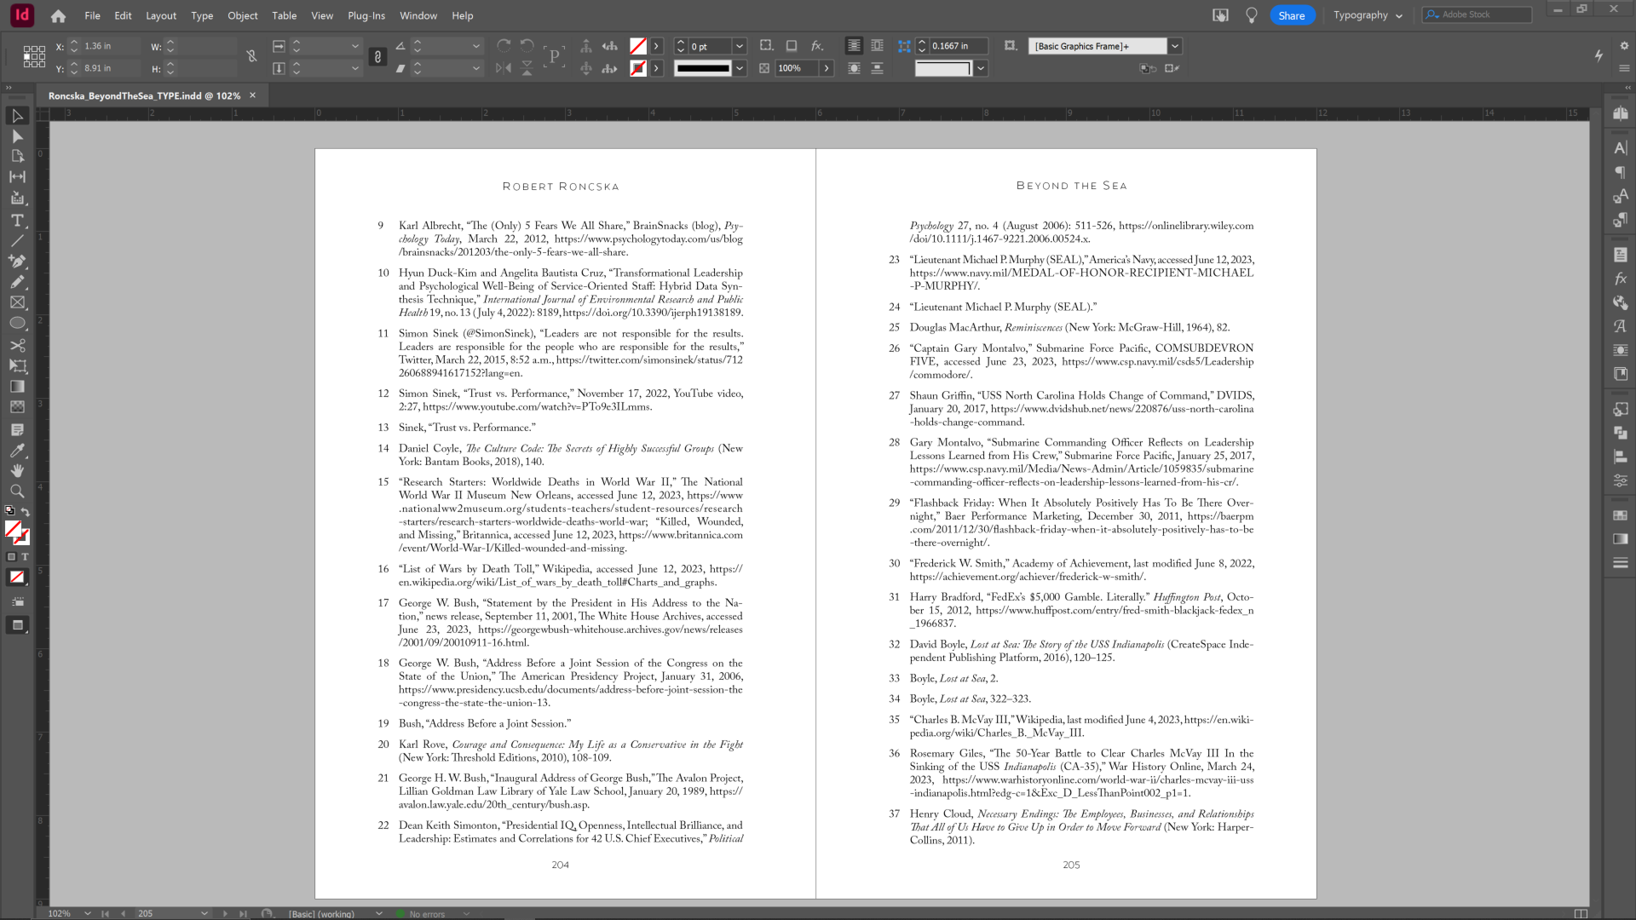The width and height of the screenshot is (1636, 920).
Task: Jump to the first page arrow
Action: point(105,913)
